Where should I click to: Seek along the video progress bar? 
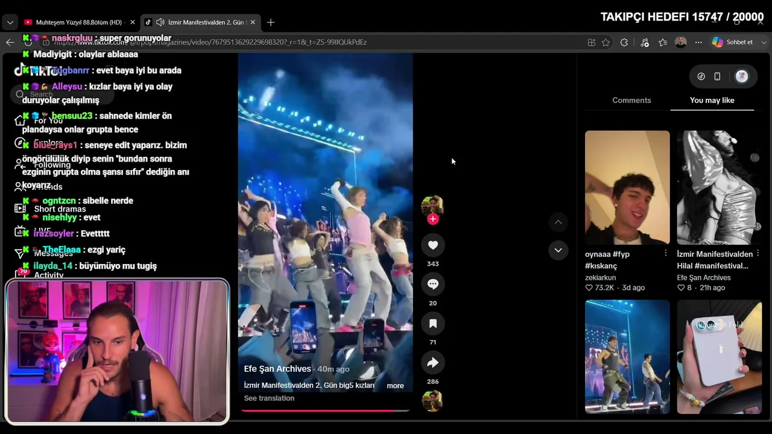coord(325,410)
